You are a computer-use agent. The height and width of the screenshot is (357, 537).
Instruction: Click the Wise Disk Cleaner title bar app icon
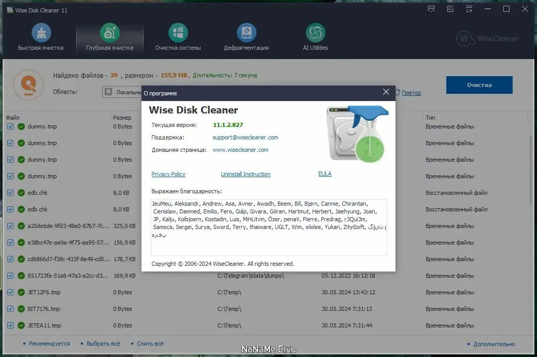pyautogui.click(x=10, y=10)
